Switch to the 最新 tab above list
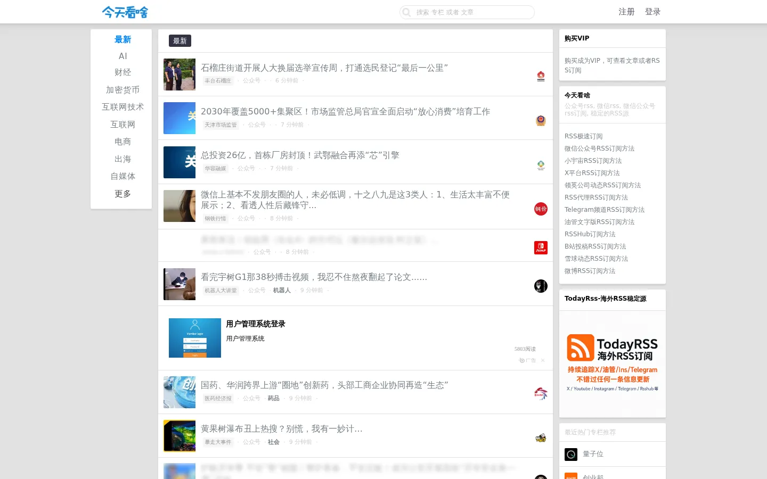The width and height of the screenshot is (767, 479). [180, 41]
